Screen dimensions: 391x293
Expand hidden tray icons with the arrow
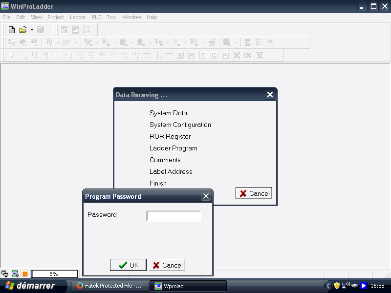[328, 286]
